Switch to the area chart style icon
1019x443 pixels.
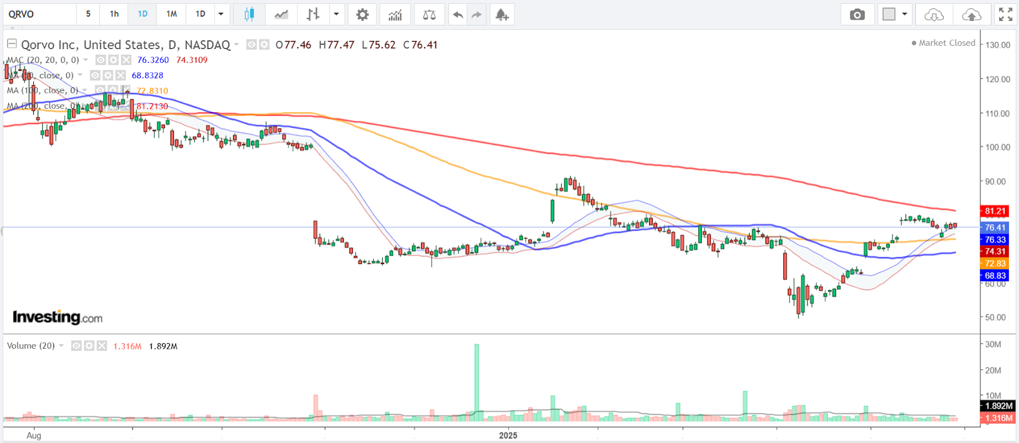coord(281,14)
